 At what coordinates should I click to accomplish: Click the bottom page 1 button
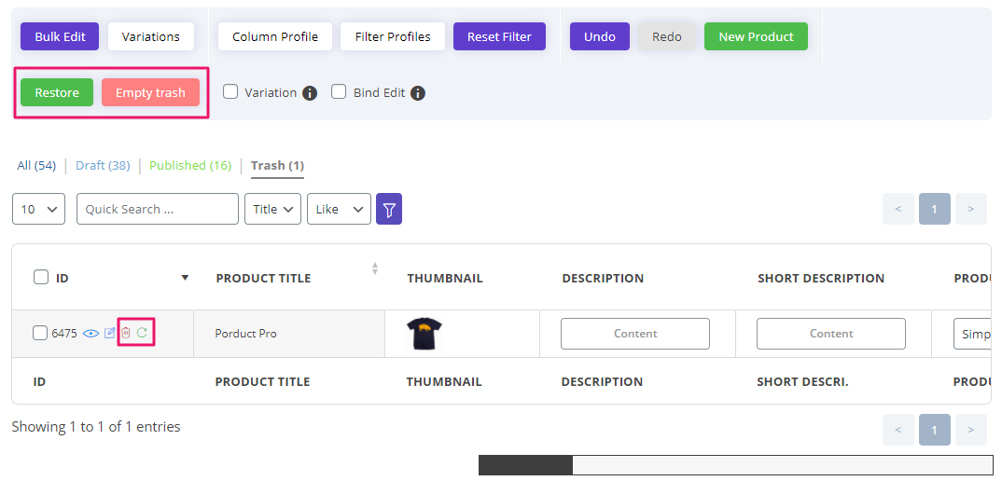pos(935,430)
